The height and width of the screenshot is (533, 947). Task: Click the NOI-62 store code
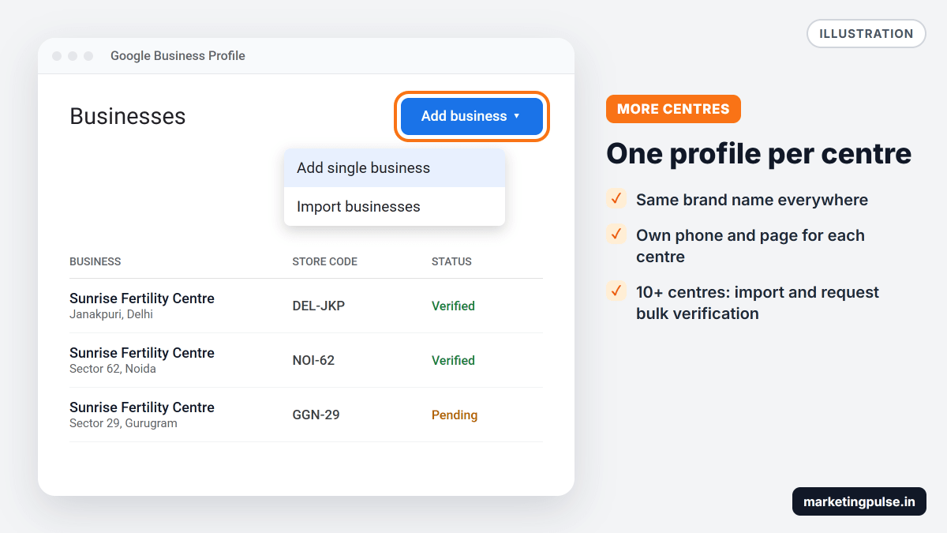point(313,360)
